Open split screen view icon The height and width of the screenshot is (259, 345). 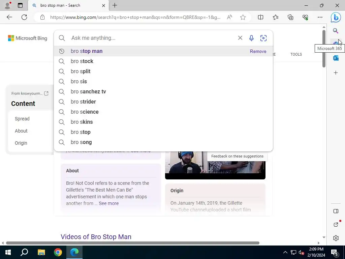(x=260, y=17)
